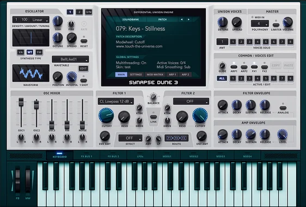
Task: Click the Amp Envelope LEVEL knob
Action: [283, 135]
